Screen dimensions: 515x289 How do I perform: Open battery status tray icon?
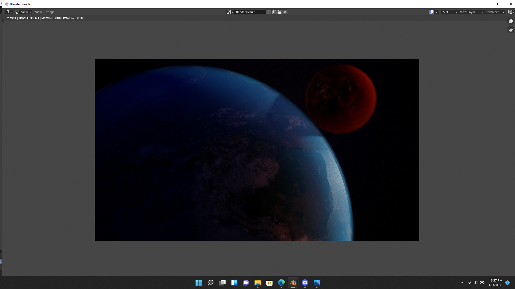[x=482, y=283]
